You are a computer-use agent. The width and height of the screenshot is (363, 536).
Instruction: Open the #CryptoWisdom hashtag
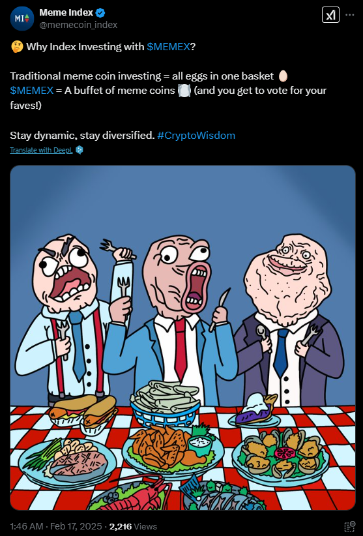196,136
